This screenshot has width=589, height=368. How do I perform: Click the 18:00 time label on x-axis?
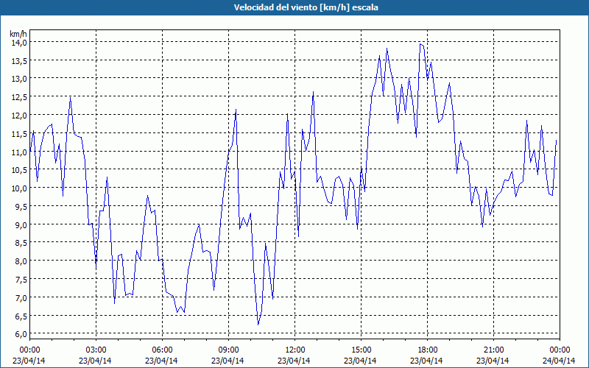[x=427, y=350]
